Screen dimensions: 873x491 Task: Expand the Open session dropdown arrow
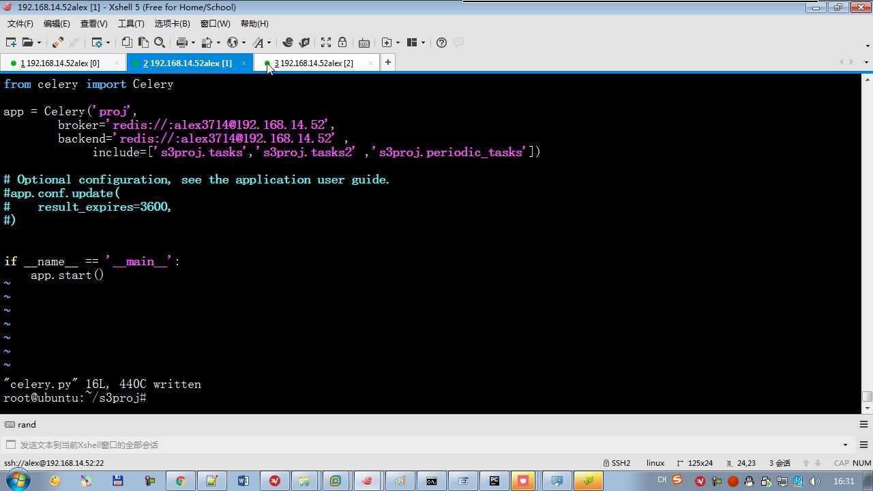(x=39, y=42)
